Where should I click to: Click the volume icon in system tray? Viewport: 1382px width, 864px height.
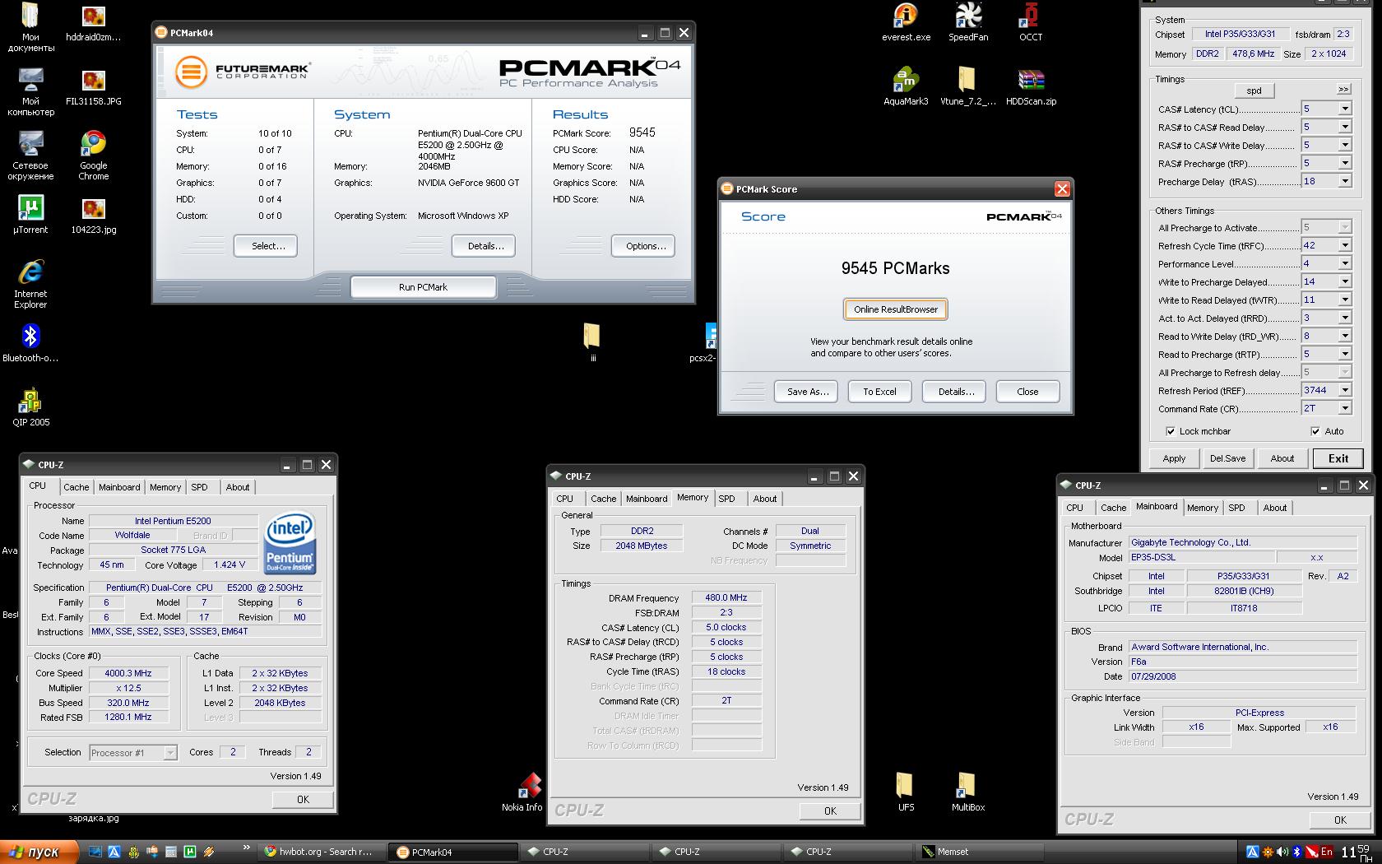point(1282,852)
